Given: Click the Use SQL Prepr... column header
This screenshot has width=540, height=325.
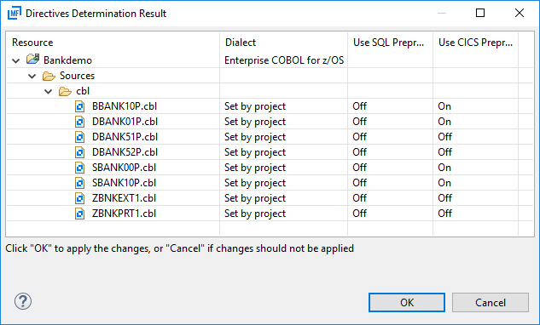Looking at the screenshot, I should tap(390, 43).
